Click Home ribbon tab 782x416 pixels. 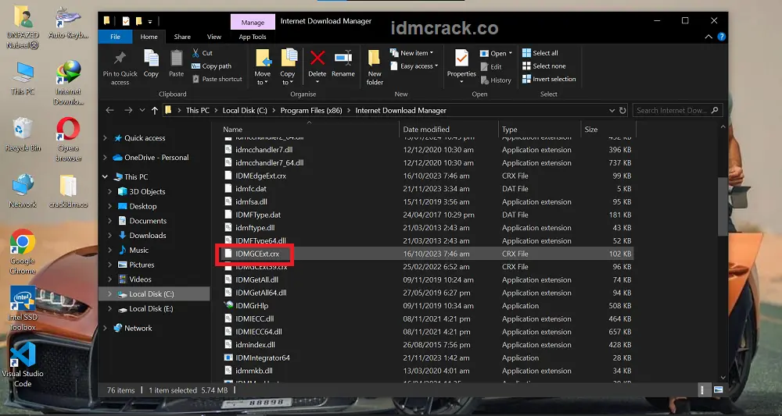(x=149, y=37)
